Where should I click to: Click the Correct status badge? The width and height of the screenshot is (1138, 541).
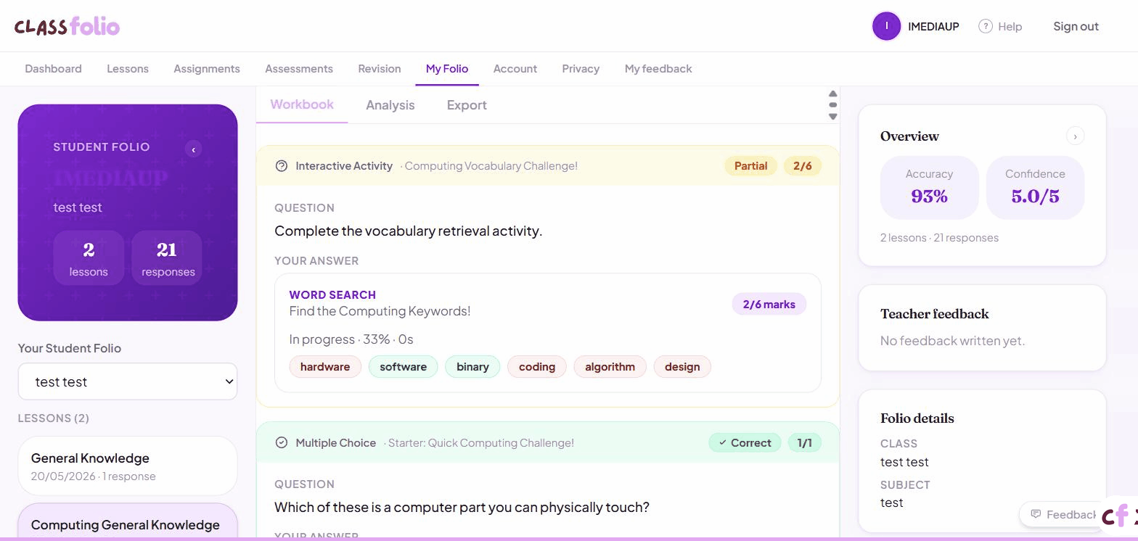coord(745,442)
